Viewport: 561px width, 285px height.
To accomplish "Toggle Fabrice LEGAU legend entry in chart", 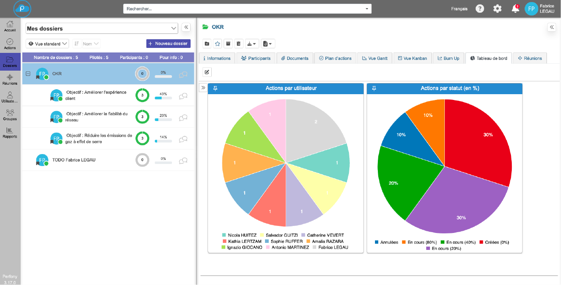I will point(330,247).
